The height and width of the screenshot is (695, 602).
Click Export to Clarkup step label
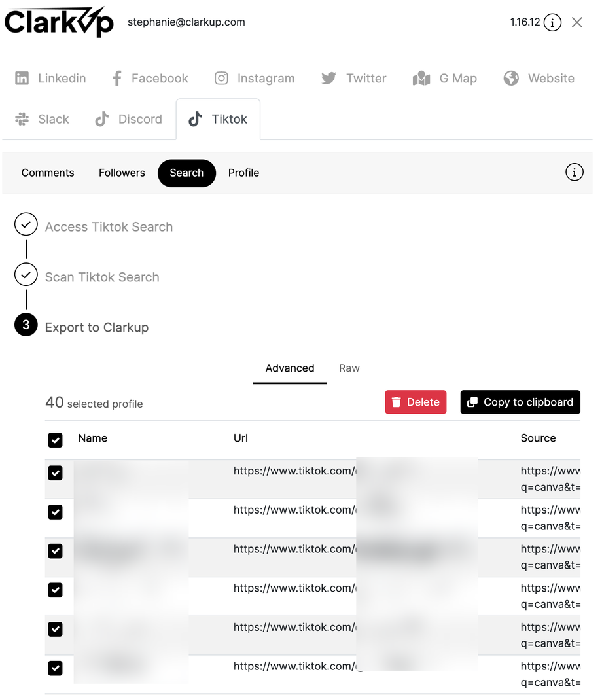(97, 327)
